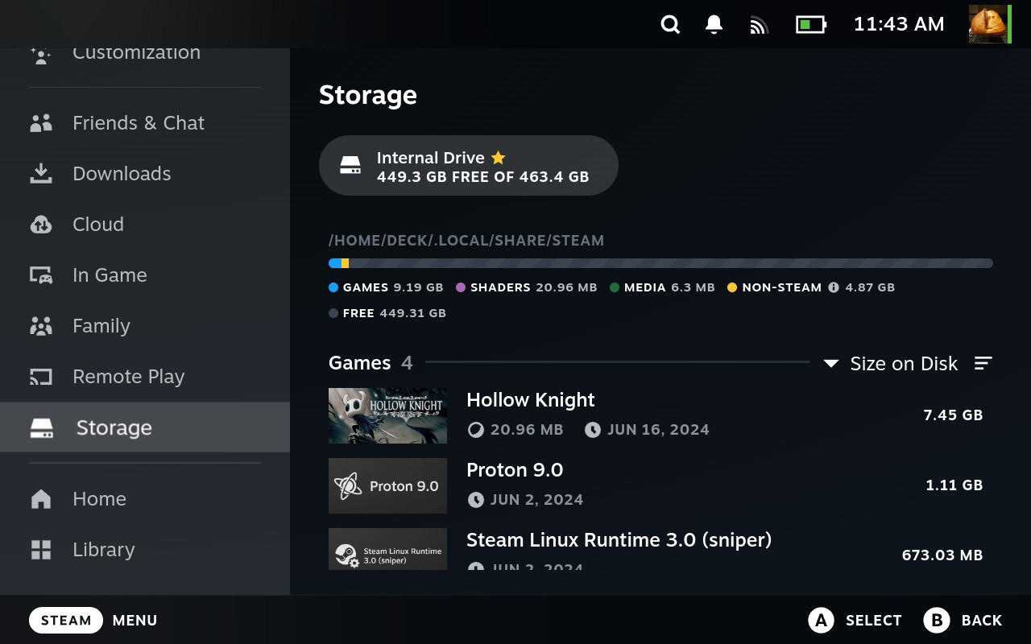Click the 7.45 GB size value

click(953, 415)
